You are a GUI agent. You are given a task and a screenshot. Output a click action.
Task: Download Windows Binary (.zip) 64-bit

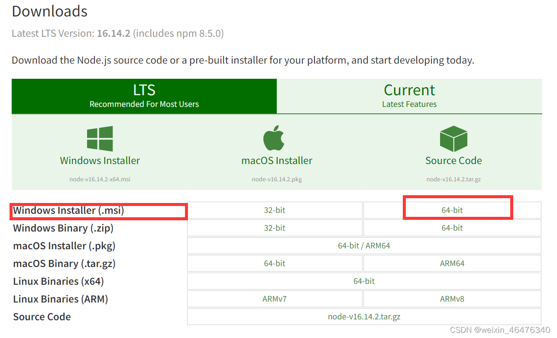point(452,228)
